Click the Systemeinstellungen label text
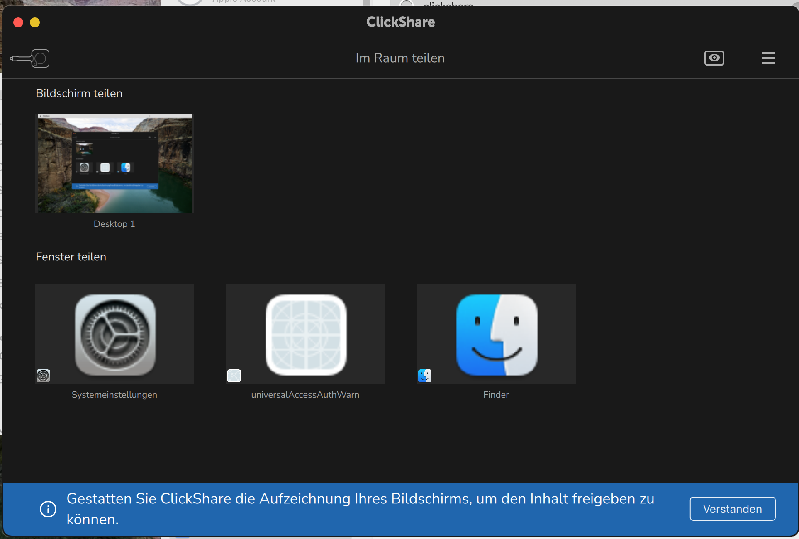Screen dimensions: 799x539 point(114,395)
